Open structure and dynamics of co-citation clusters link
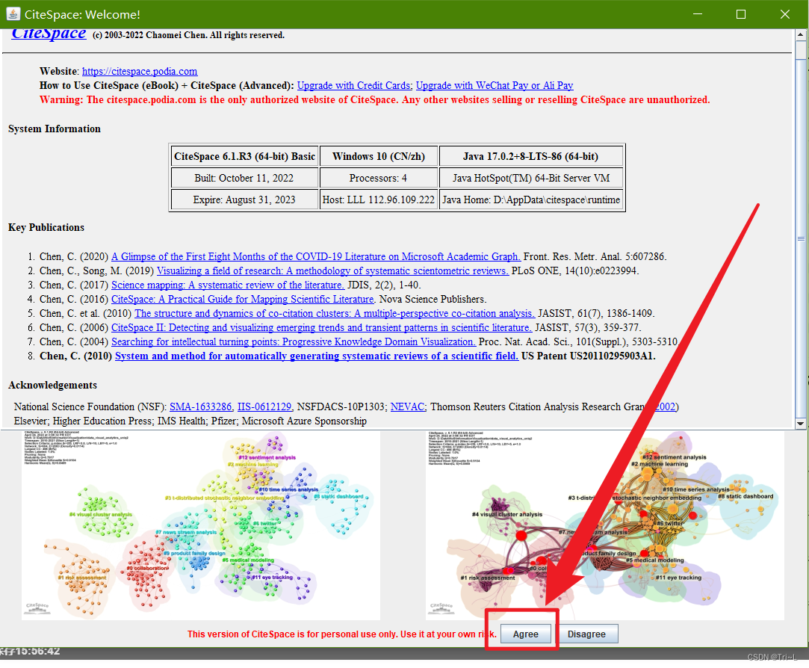Screen dimensions: 809x668 pyautogui.click(x=335, y=313)
